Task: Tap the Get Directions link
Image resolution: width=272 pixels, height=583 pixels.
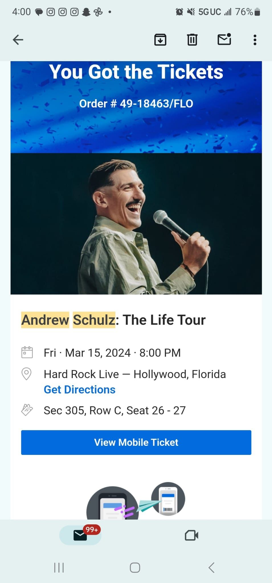Action: pyautogui.click(x=79, y=390)
